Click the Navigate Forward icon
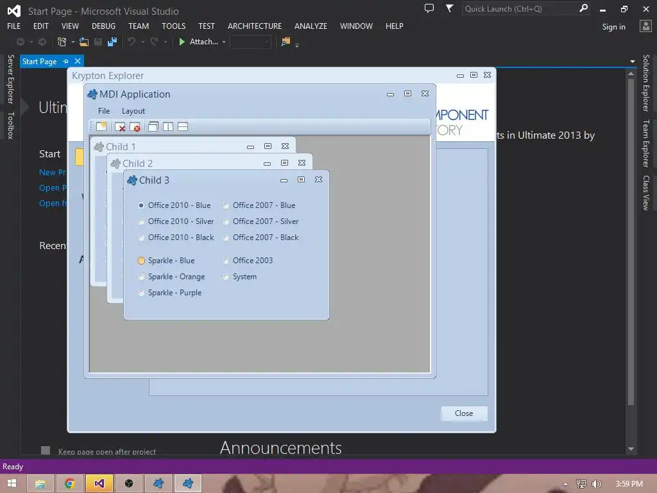 [x=42, y=42]
